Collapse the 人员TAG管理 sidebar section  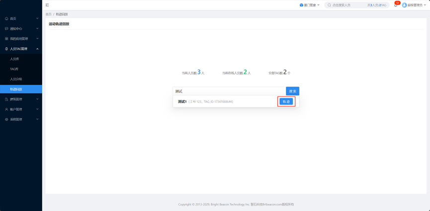37,49
